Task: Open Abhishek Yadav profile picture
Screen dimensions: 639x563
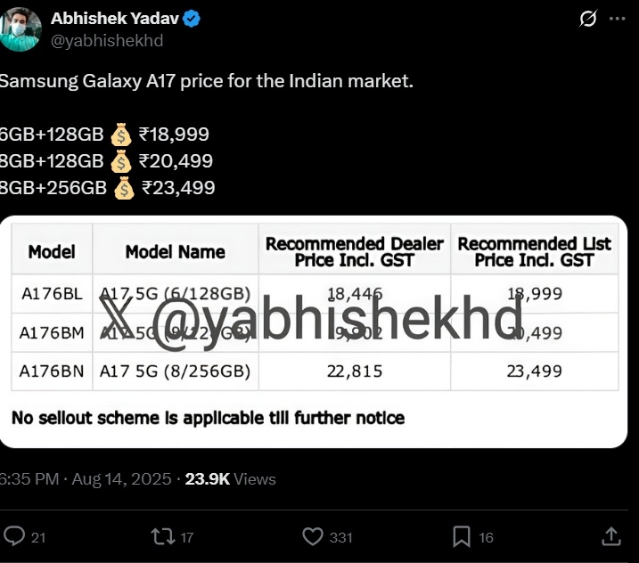Action: coord(20,29)
